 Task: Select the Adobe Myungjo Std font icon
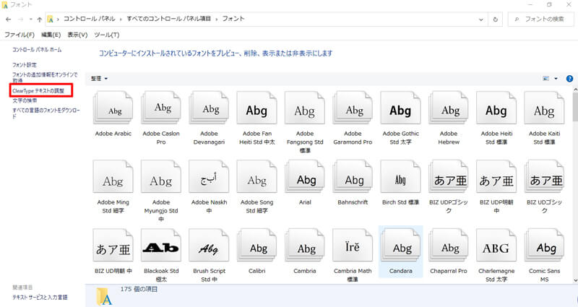coord(161,177)
